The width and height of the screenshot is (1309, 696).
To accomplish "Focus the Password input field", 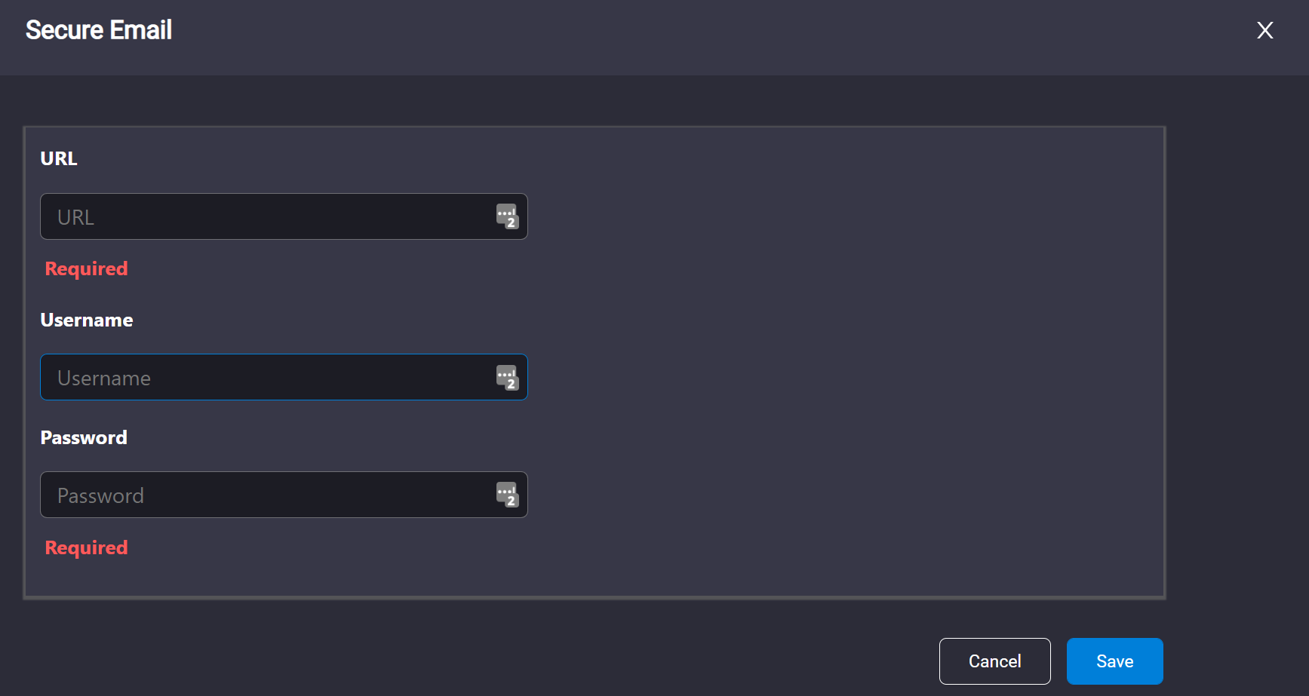I will pyautogui.click(x=284, y=495).
